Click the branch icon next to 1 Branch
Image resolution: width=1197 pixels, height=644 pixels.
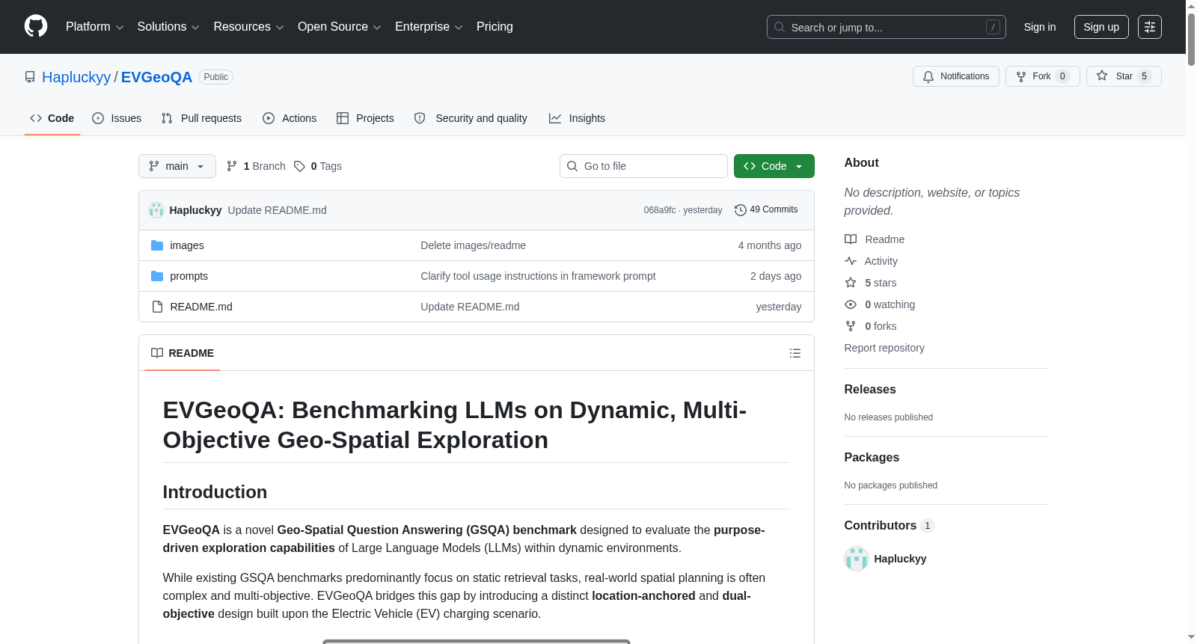point(232,166)
